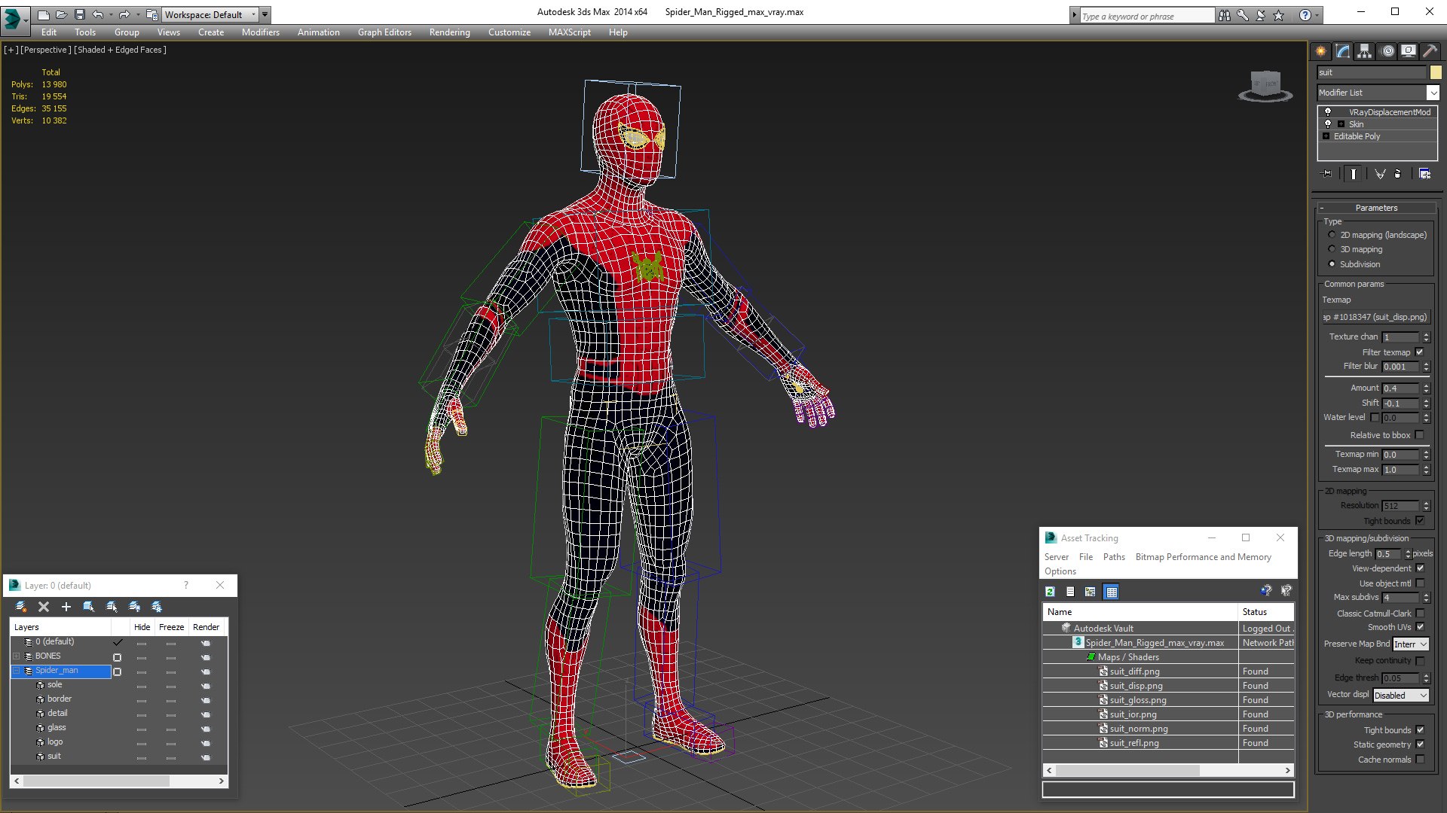Click Create New Layer icon in Layer dialog
This screenshot has width=1447, height=813.
click(21, 607)
